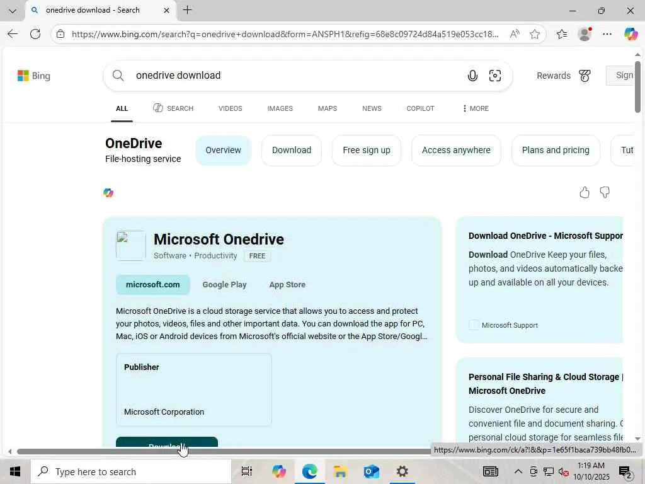
Task: Click the browser address bar URL
Action: 285,34
